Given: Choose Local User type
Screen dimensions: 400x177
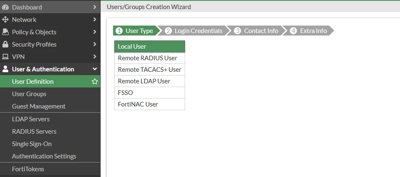Looking at the screenshot, I should (149, 47).
